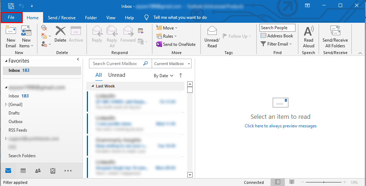This screenshot has height=186, width=366.
Task: Collapse the ribbon with the arrow
Action: pos(360,53)
